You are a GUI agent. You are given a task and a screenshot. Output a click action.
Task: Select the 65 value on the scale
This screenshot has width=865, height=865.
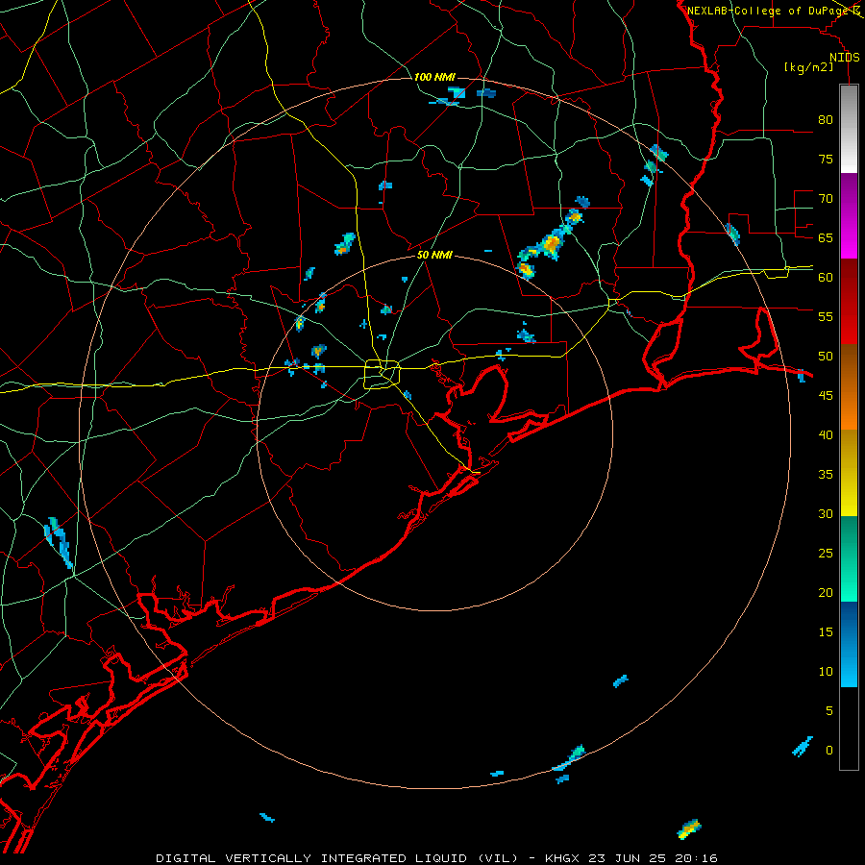coord(826,237)
